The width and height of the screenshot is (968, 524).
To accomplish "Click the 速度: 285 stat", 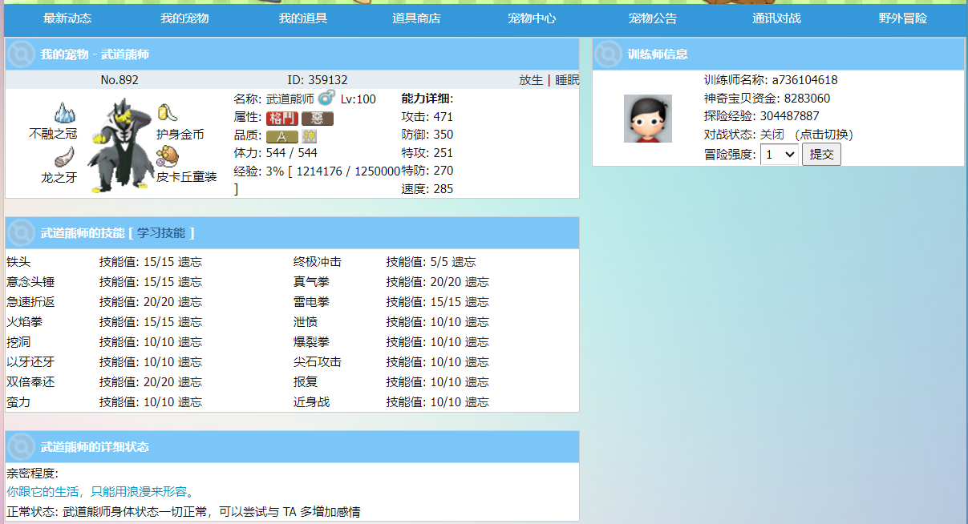I will [427, 189].
